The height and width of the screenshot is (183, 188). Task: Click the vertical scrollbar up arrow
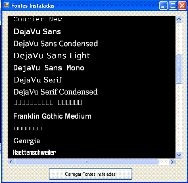[x=179, y=19]
